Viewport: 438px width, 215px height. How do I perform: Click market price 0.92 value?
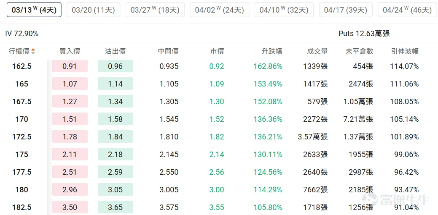[x=217, y=66]
